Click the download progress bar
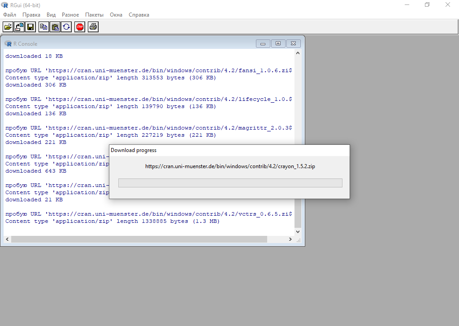The image size is (459, 326). click(230, 183)
